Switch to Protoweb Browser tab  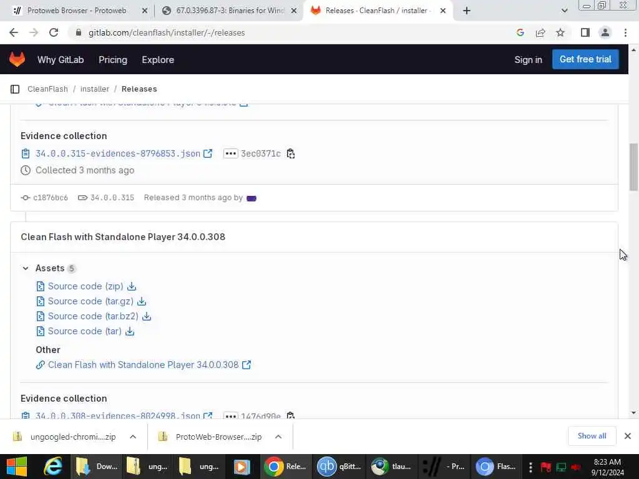(x=77, y=11)
